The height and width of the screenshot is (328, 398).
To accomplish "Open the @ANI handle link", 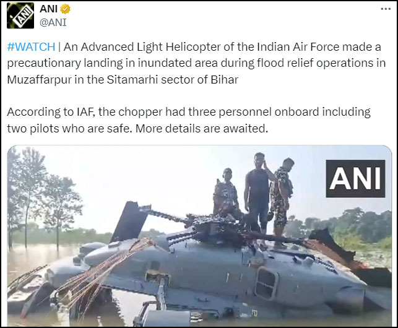I will (x=53, y=22).
